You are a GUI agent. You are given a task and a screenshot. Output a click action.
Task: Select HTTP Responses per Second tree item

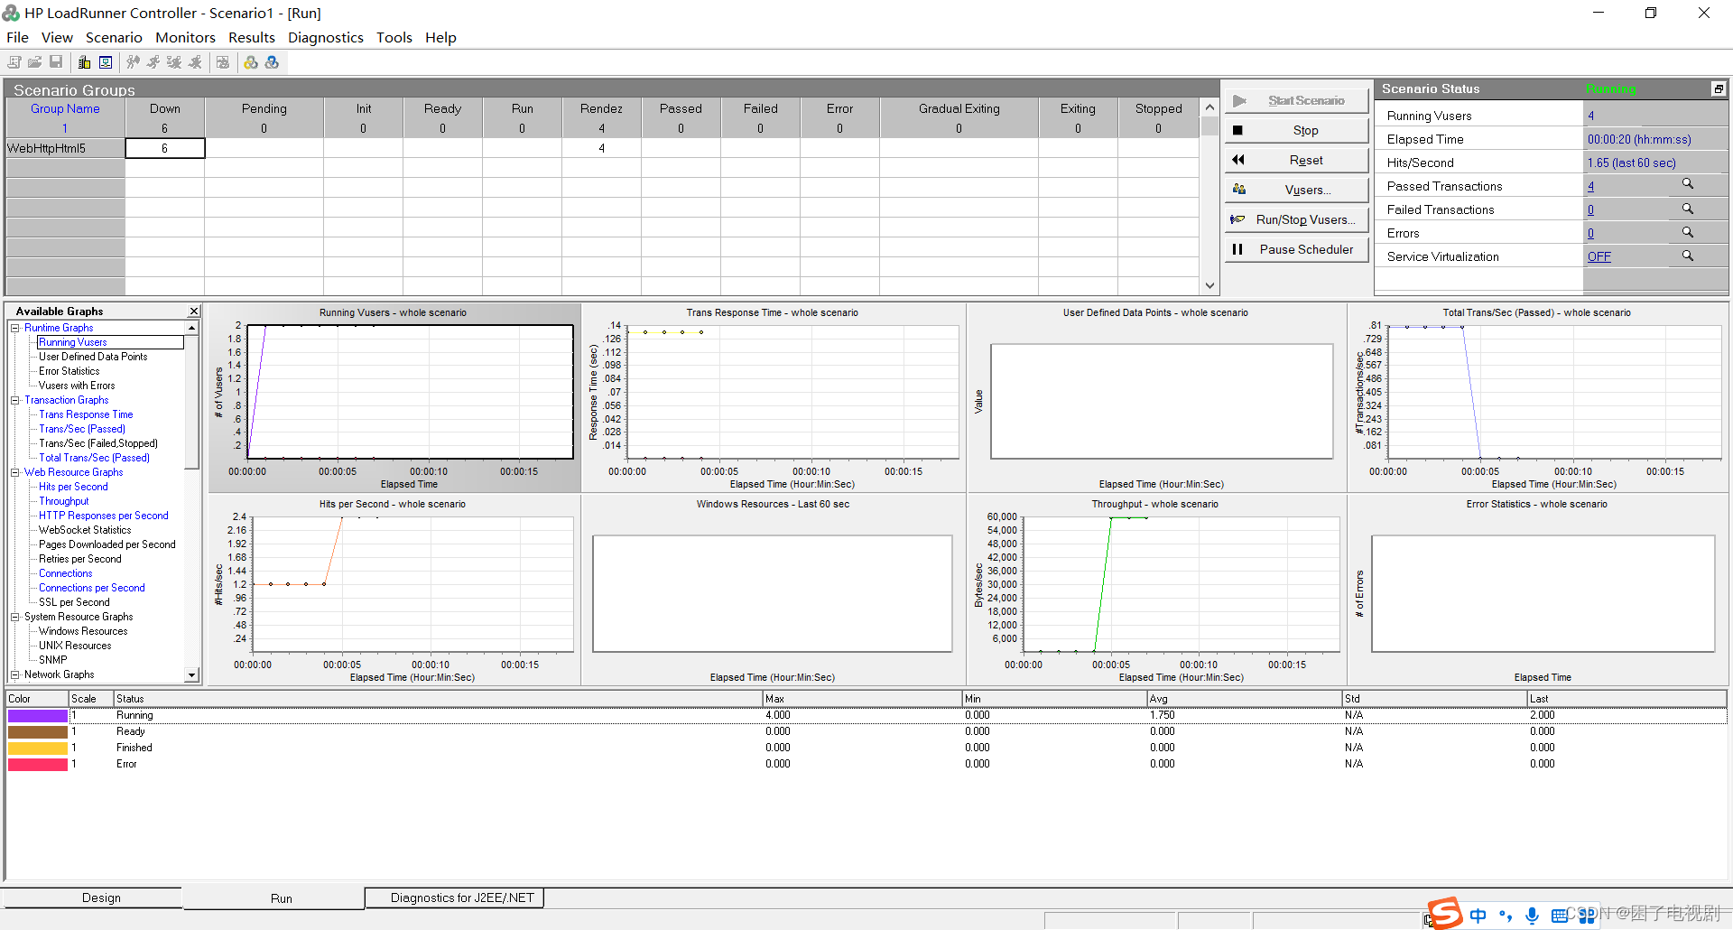[103, 516]
